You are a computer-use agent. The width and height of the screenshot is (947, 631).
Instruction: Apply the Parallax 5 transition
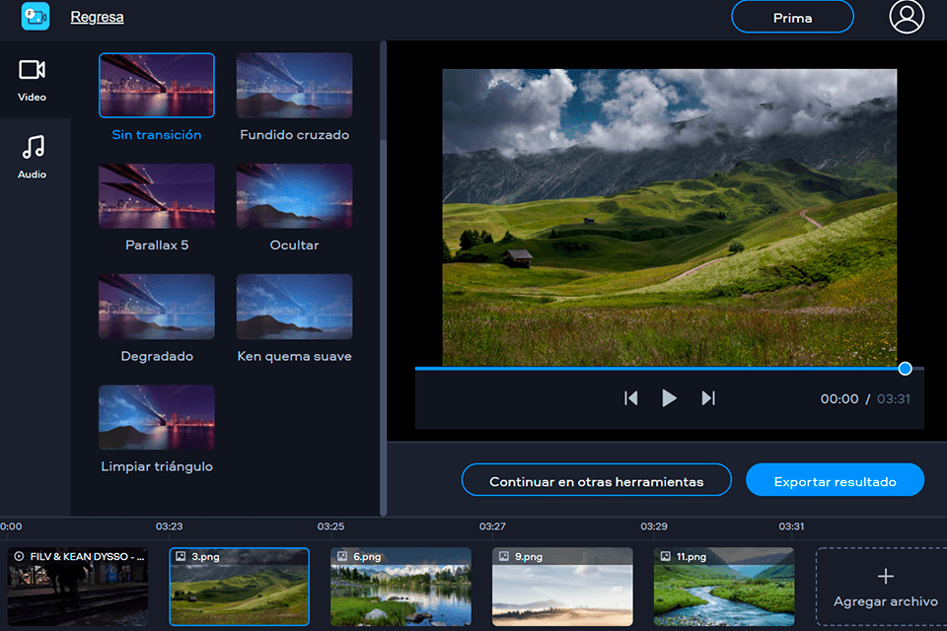(157, 196)
